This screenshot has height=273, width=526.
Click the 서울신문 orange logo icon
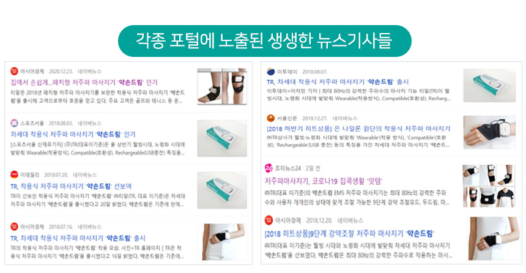(270, 118)
